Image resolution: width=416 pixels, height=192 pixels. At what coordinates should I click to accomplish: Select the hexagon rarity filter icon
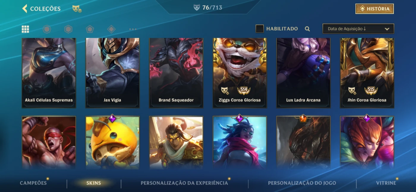pyautogui.click(x=68, y=29)
